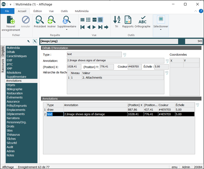Open the Thésaurus tab
Viewport: 204px width, 169px height.
pyautogui.click(x=21, y=135)
